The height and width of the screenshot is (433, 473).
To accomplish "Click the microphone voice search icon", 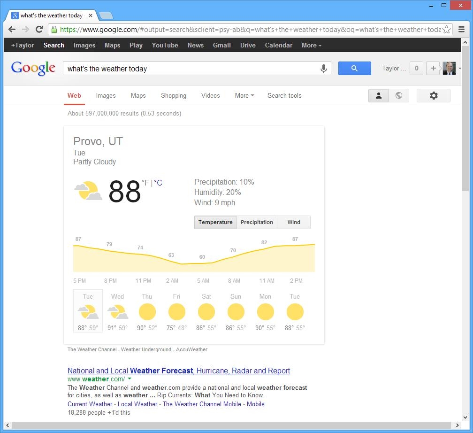I will (323, 69).
